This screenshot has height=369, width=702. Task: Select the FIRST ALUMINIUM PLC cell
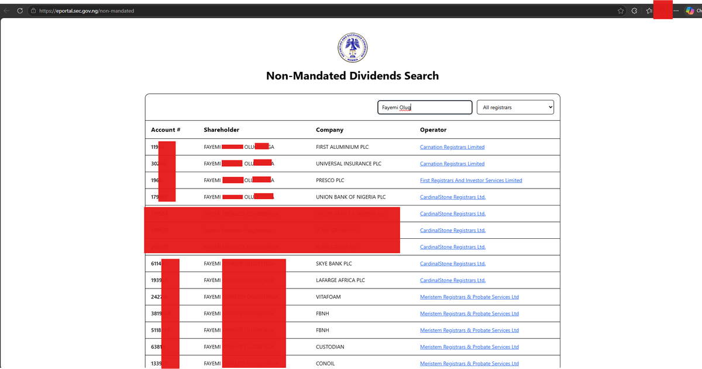[x=342, y=147]
